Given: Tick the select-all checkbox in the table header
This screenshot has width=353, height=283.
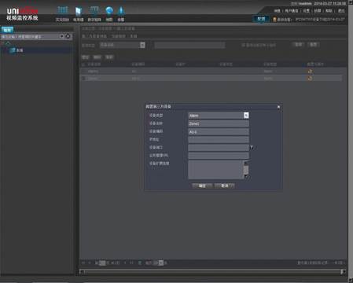Looking at the screenshot, I should click(x=83, y=64).
